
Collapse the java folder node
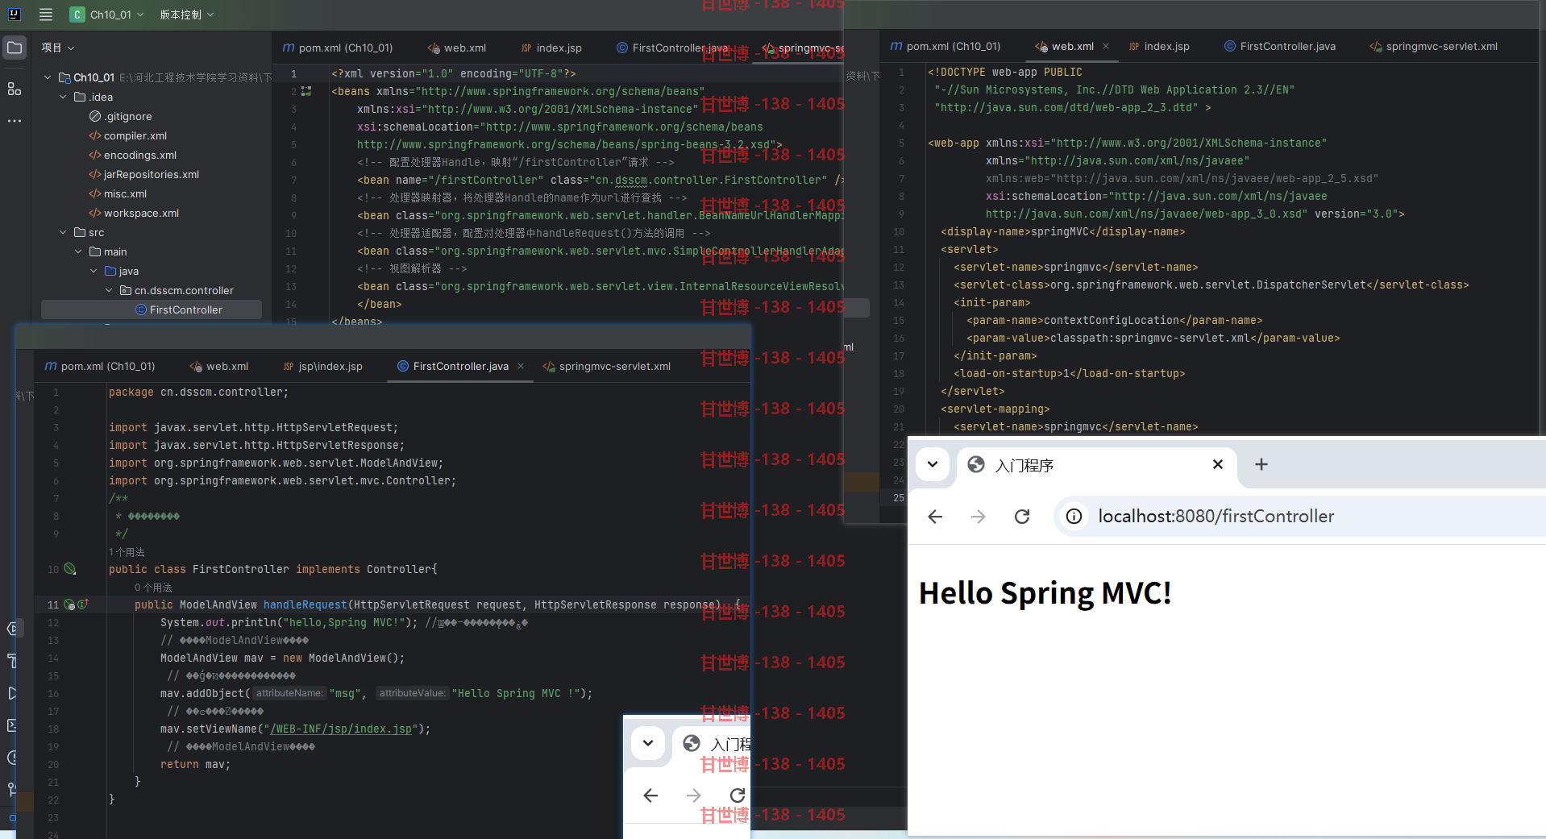pos(94,271)
